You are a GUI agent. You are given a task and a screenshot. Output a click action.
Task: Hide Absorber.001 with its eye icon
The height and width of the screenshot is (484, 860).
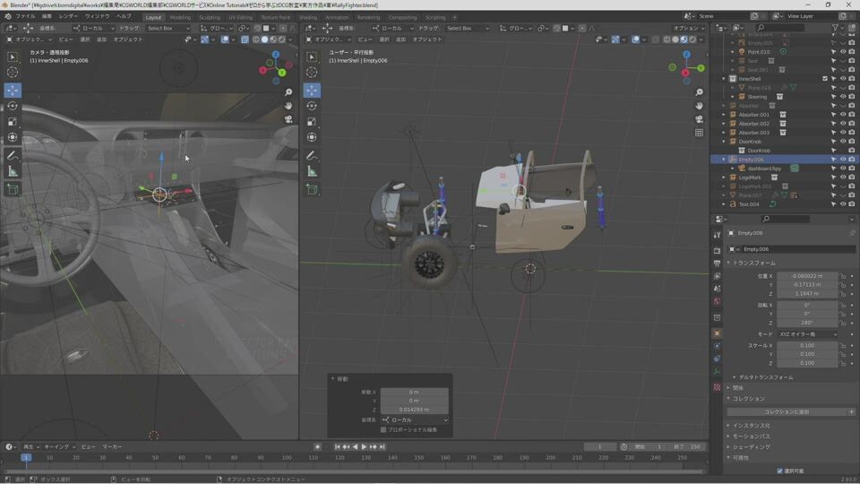(x=842, y=115)
